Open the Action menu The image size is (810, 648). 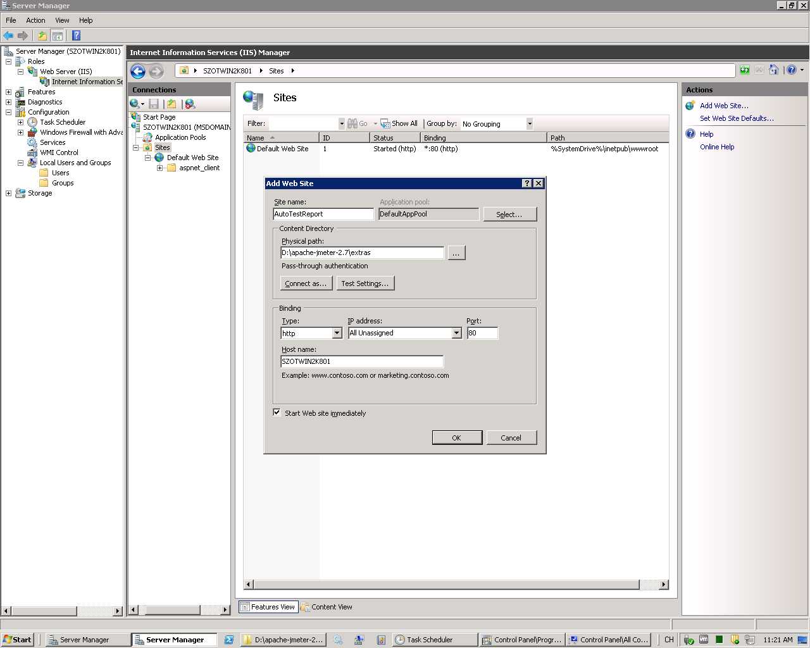(x=35, y=20)
